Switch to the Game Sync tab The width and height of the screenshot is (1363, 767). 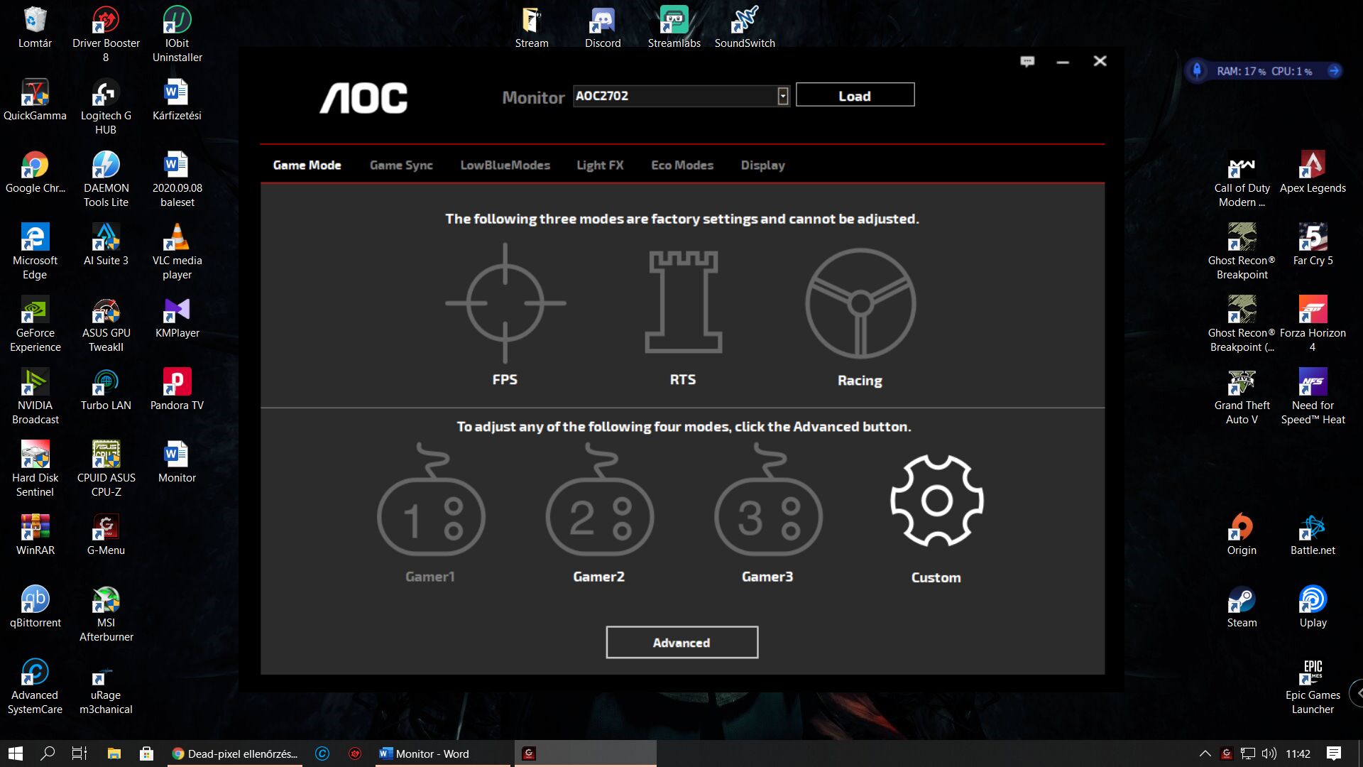401,165
